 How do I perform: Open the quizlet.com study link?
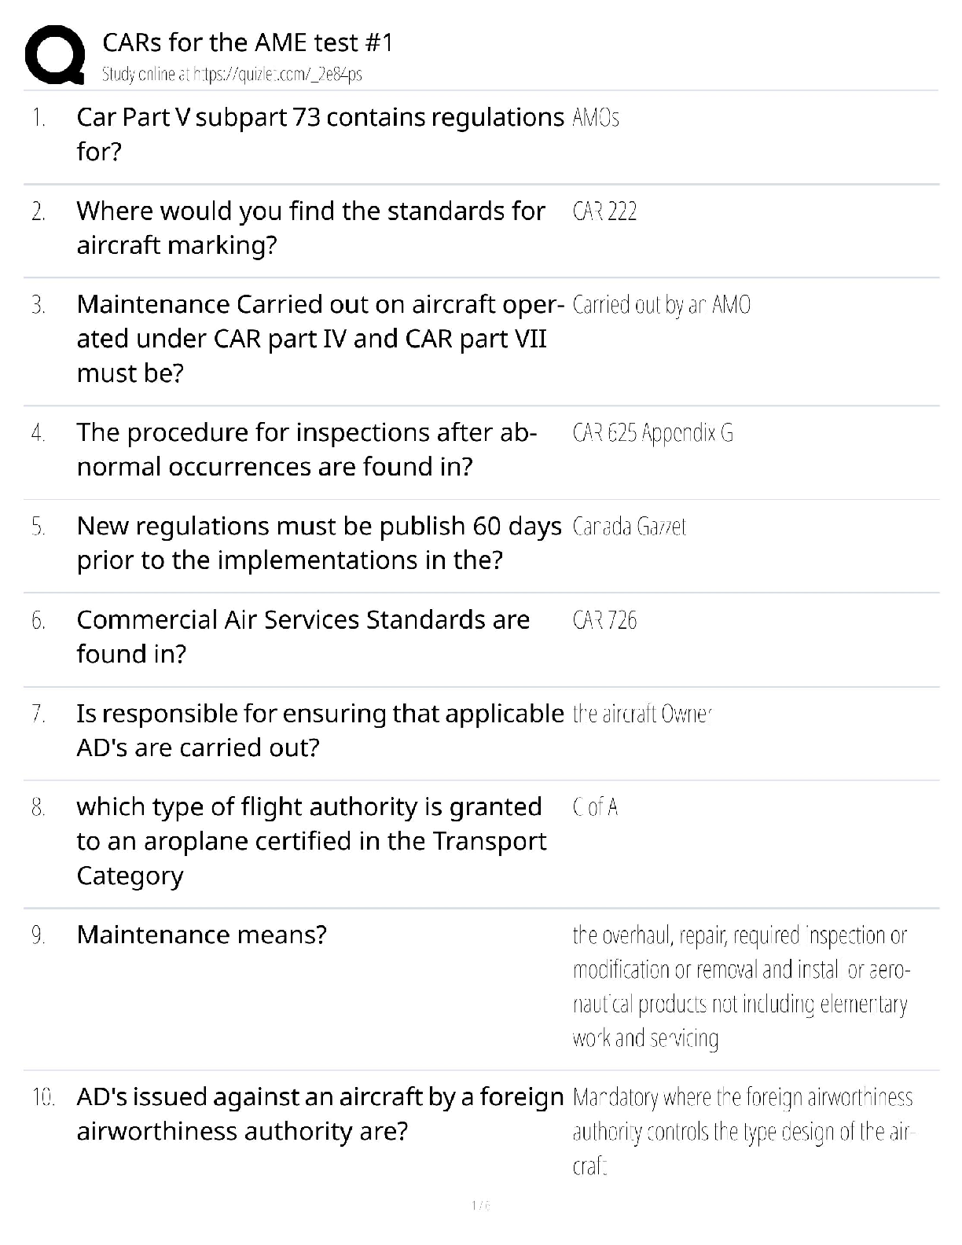tap(232, 75)
